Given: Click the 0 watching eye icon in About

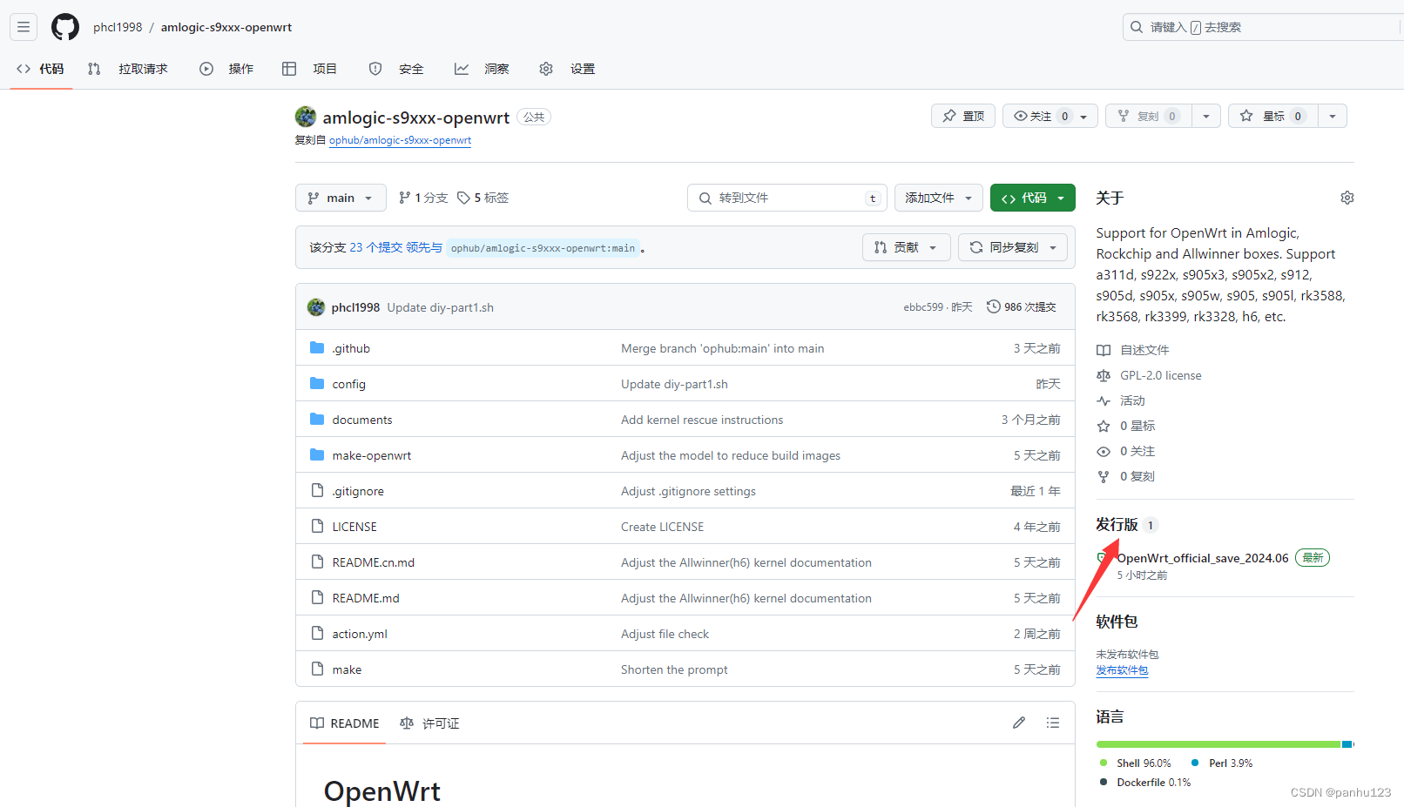Looking at the screenshot, I should click(1104, 451).
